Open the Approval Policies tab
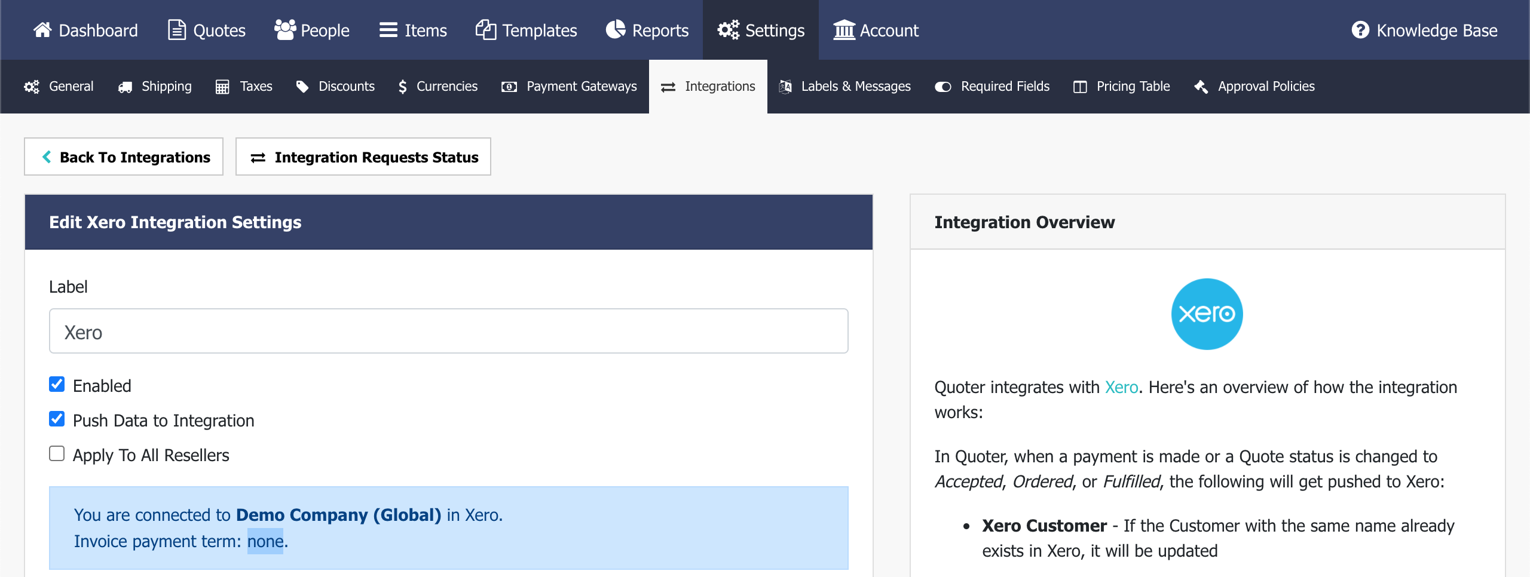This screenshot has width=1530, height=577. pos(1254,87)
